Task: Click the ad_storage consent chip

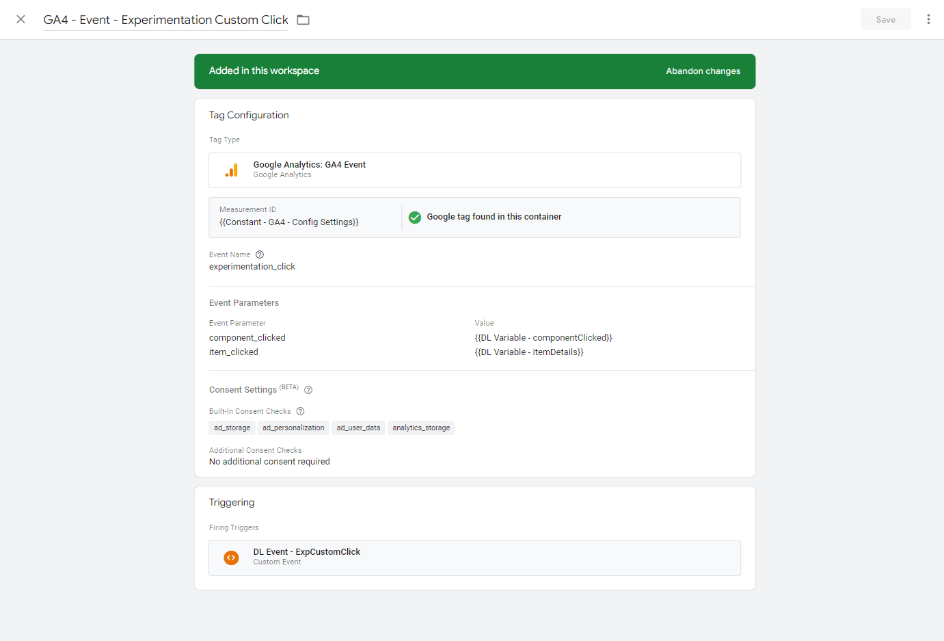Action: (232, 428)
